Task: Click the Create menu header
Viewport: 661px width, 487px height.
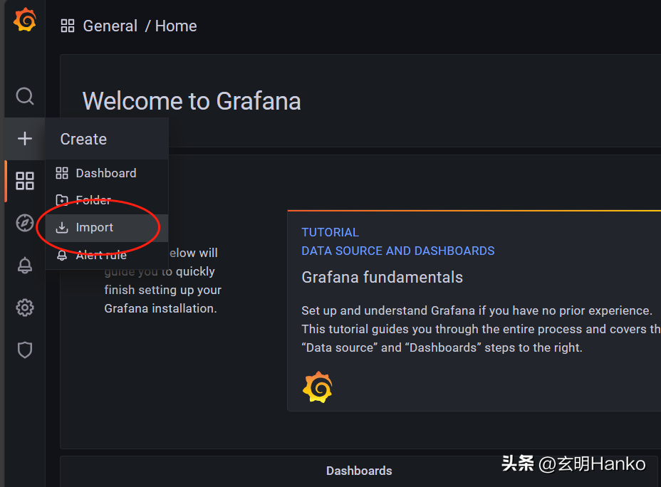Action: click(107, 139)
